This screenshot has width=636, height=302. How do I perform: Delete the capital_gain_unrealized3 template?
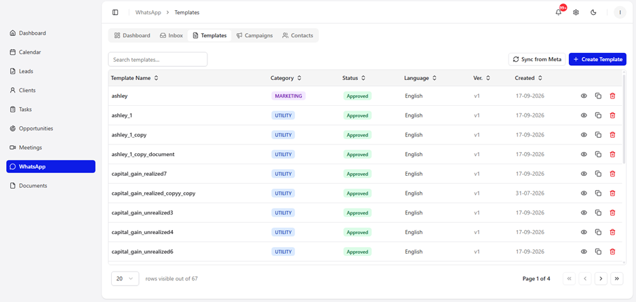click(612, 212)
